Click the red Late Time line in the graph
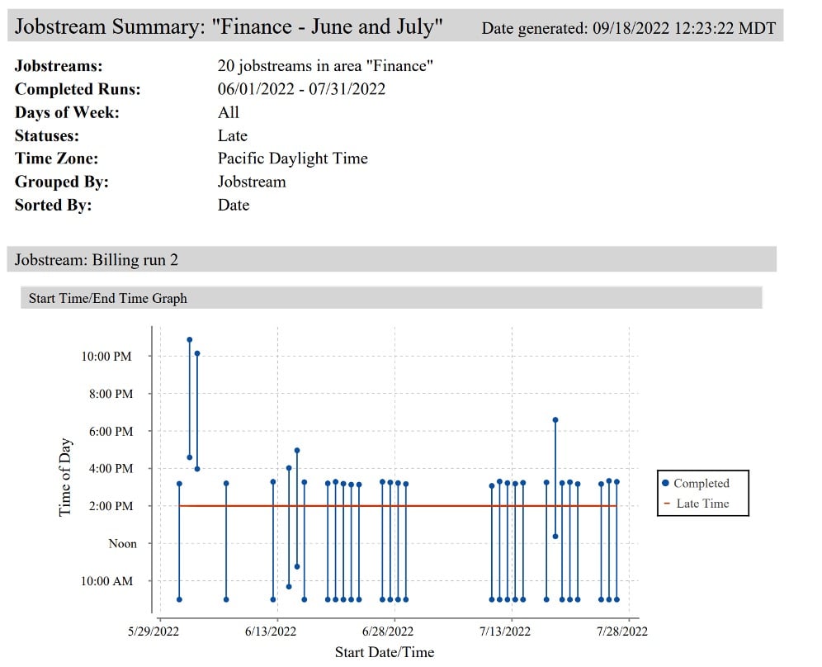Screen dimensions: 822x667 (396, 506)
